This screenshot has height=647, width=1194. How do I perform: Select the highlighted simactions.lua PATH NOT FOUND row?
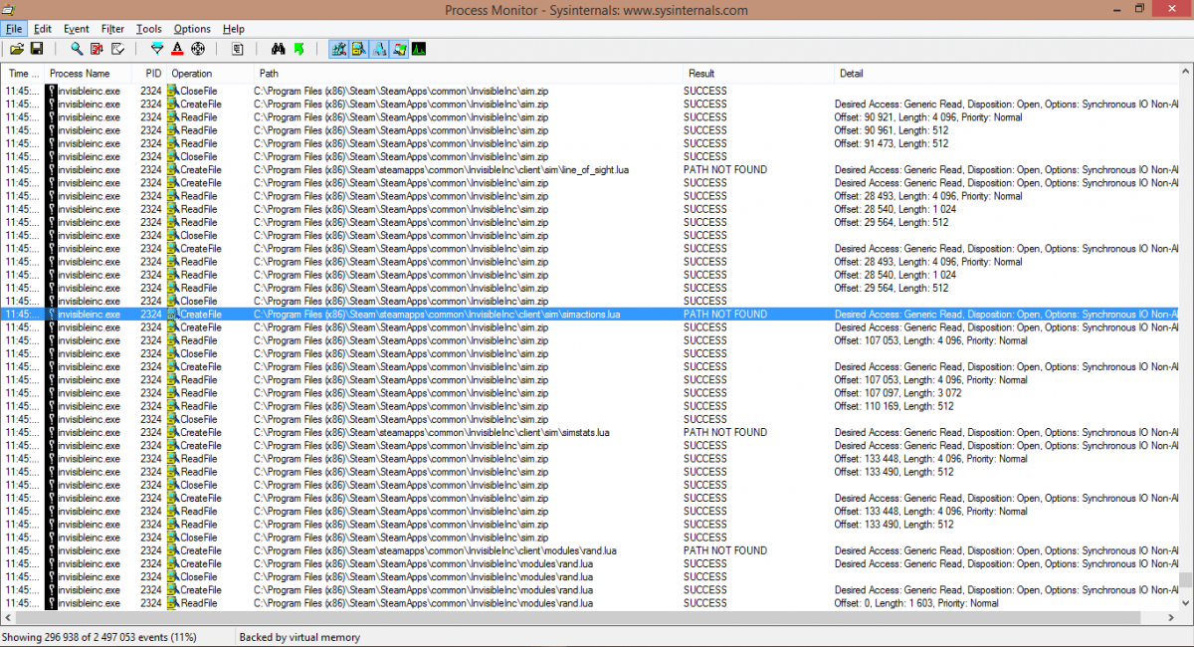point(438,315)
